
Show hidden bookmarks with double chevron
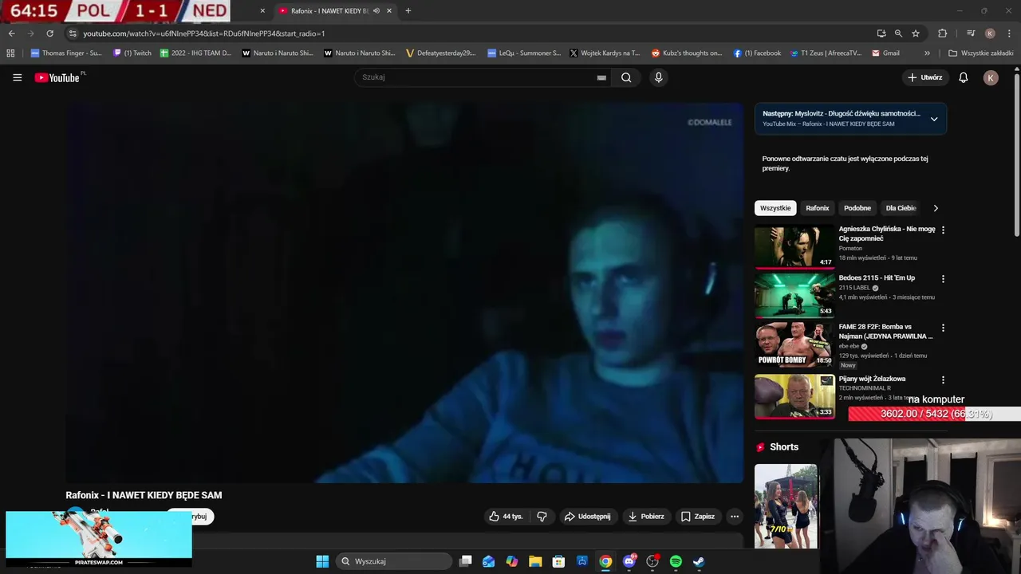coord(927,53)
